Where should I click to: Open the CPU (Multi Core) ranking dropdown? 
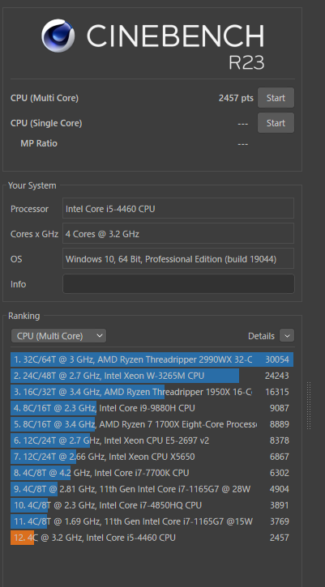(58, 336)
